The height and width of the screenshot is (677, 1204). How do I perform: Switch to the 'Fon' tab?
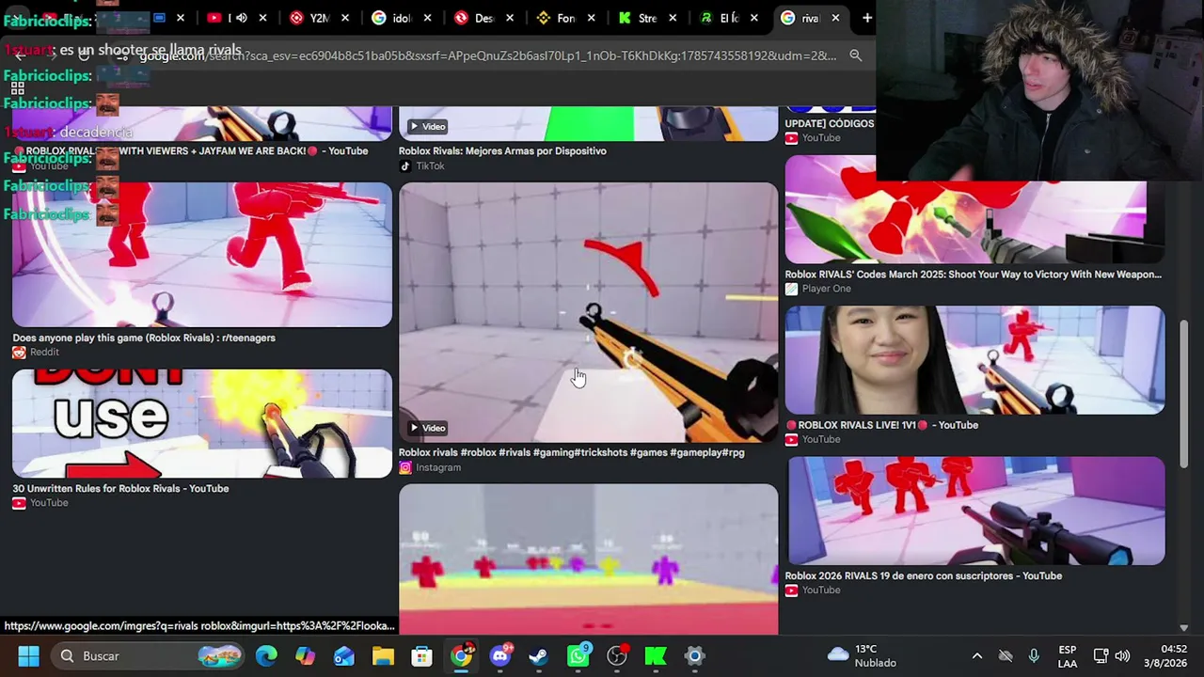pos(557,18)
